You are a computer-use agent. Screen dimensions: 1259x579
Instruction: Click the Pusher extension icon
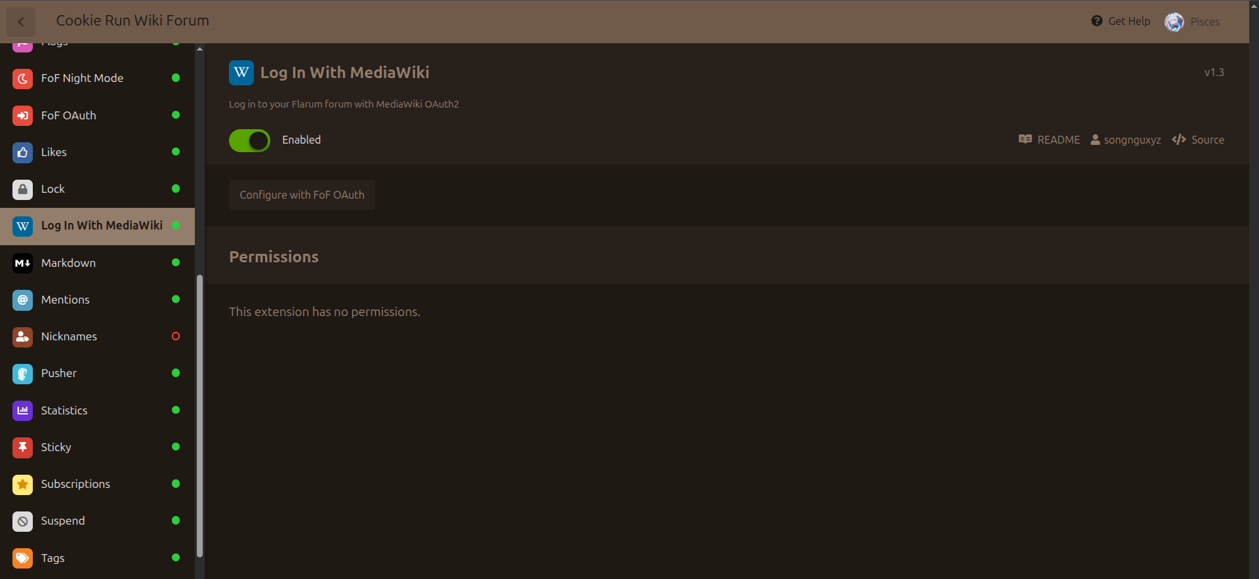22,373
